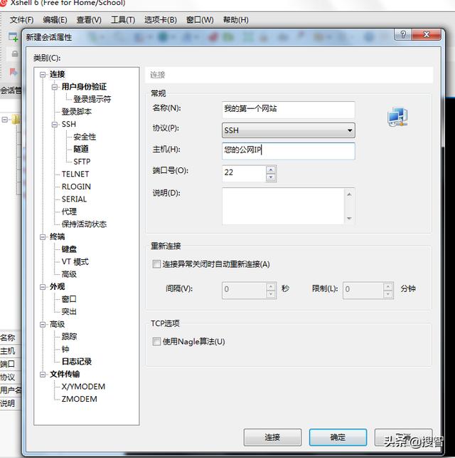Screen dimensions: 455x458
Task: Select 高级 under 终端
Action: tap(69, 274)
